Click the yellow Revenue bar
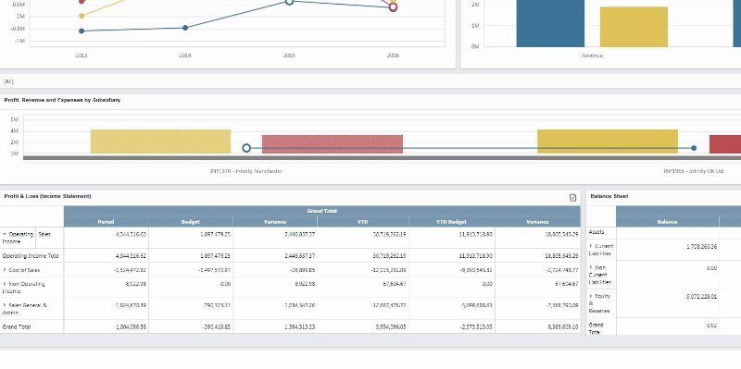The width and height of the screenshot is (741, 369). pyautogui.click(x=634, y=27)
